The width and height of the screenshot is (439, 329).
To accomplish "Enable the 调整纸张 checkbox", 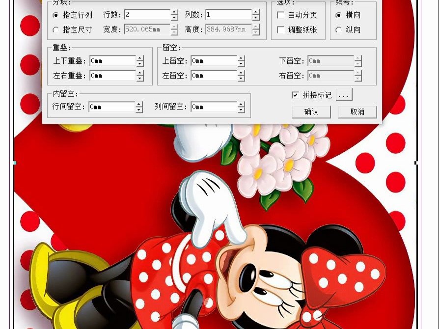I will click(x=280, y=29).
